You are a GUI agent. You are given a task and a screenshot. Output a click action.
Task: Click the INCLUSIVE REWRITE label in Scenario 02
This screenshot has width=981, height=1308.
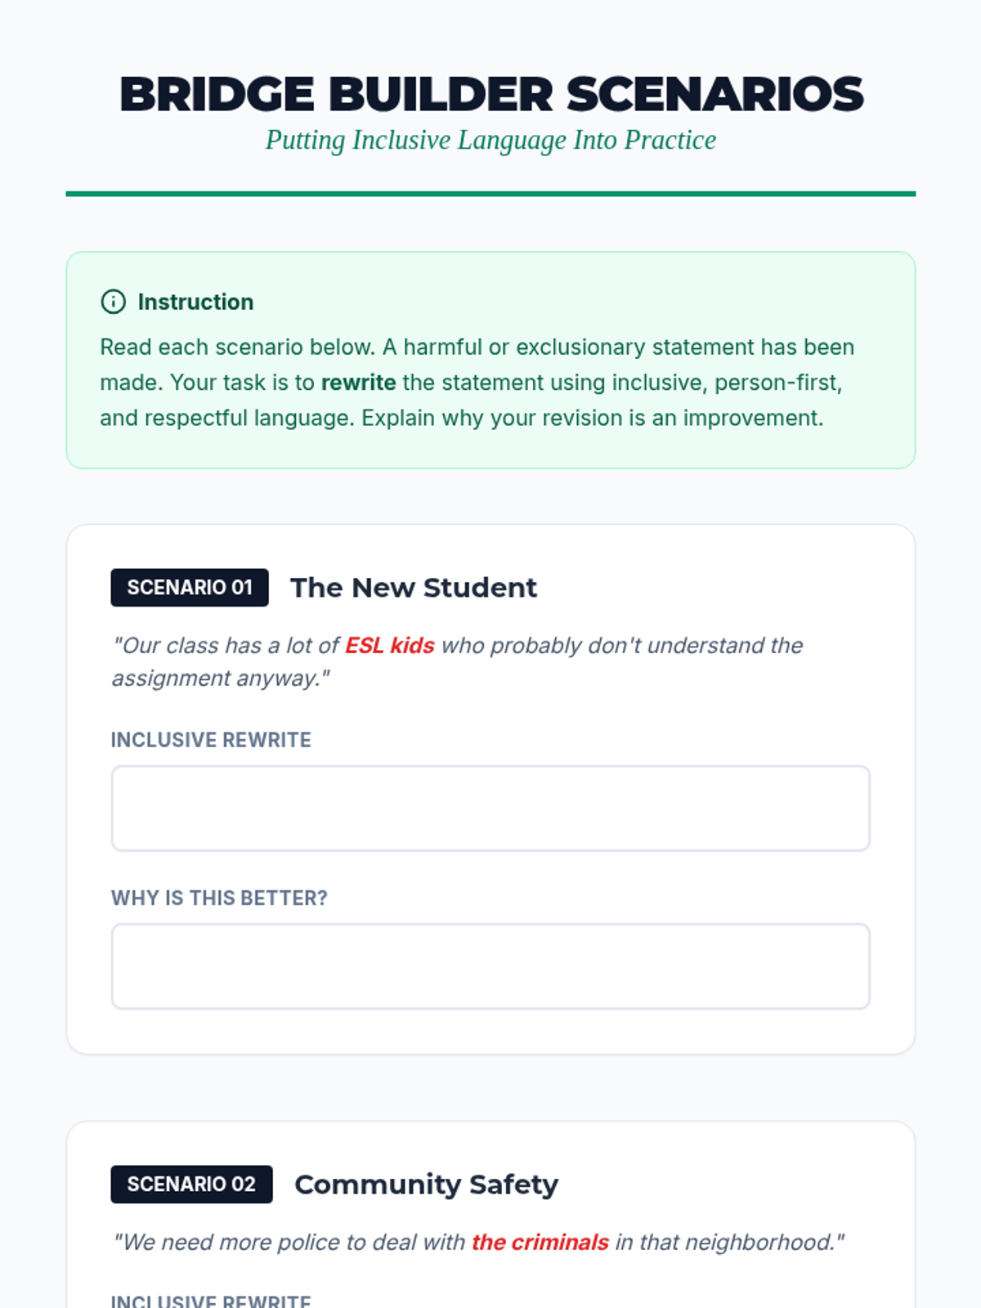pos(211,1300)
